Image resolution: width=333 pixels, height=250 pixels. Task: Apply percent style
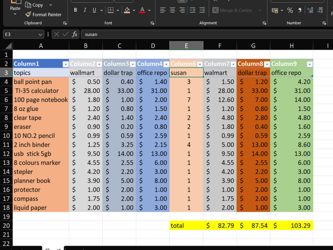290,10
